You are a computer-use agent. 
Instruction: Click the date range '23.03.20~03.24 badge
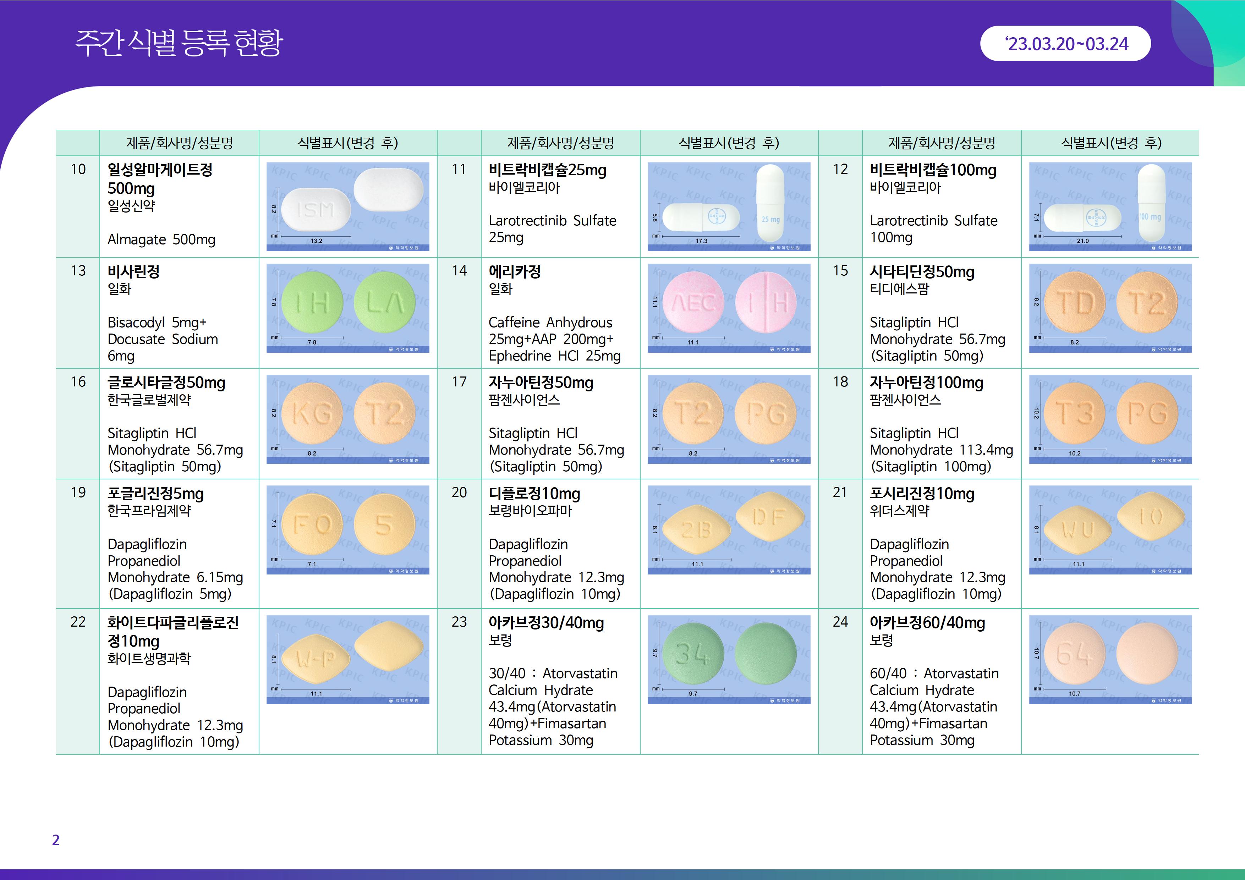point(1065,43)
